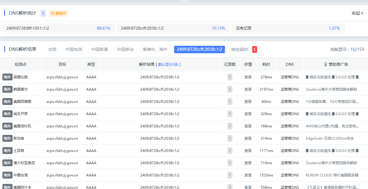Viewport: 368px width, 189px height.
Task: Click record count badge in 韩国首尔 row
Action: click(230, 89)
